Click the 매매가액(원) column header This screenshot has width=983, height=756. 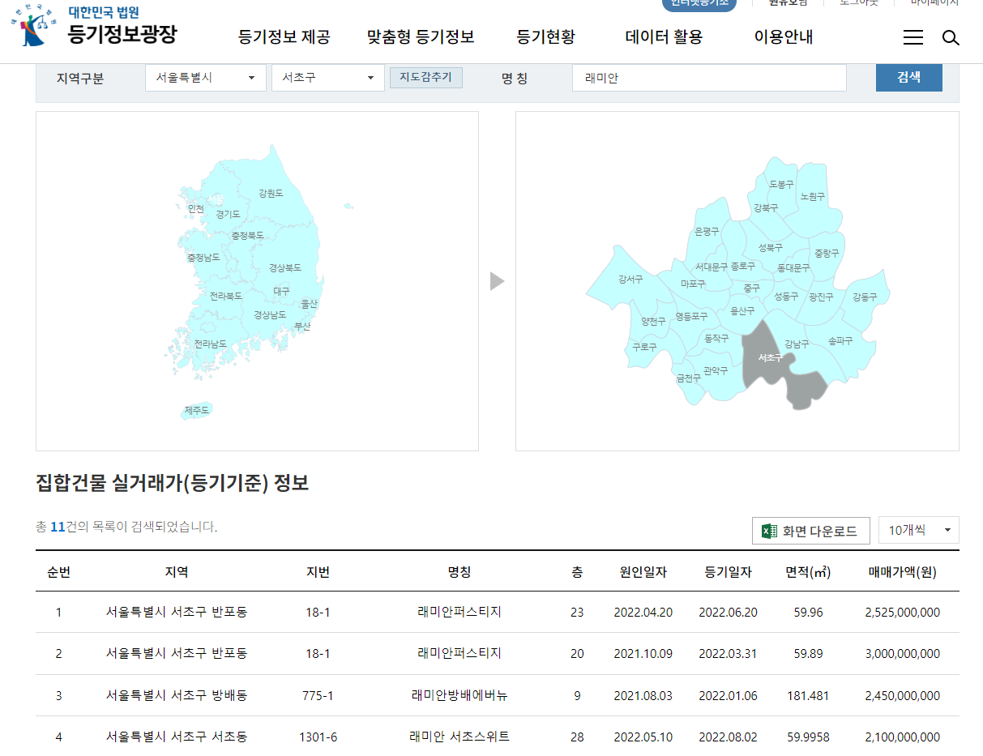click(x=903, y=571)
